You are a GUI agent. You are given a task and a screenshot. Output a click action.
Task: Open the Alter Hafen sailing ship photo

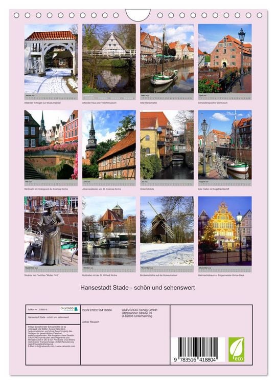[x=225, y=145]
